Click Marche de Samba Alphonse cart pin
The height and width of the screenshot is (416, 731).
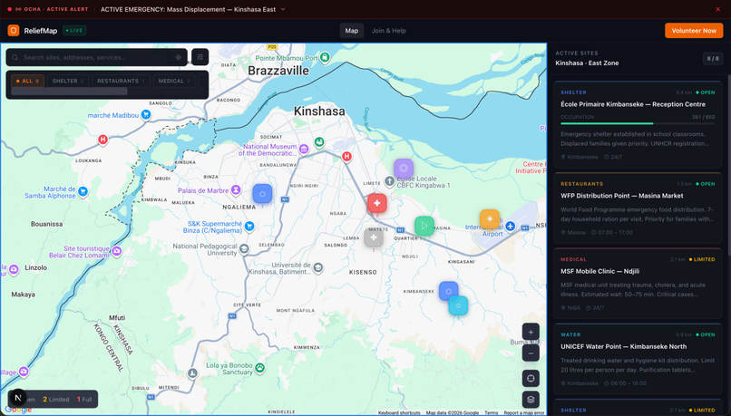[x=83, y=191]
